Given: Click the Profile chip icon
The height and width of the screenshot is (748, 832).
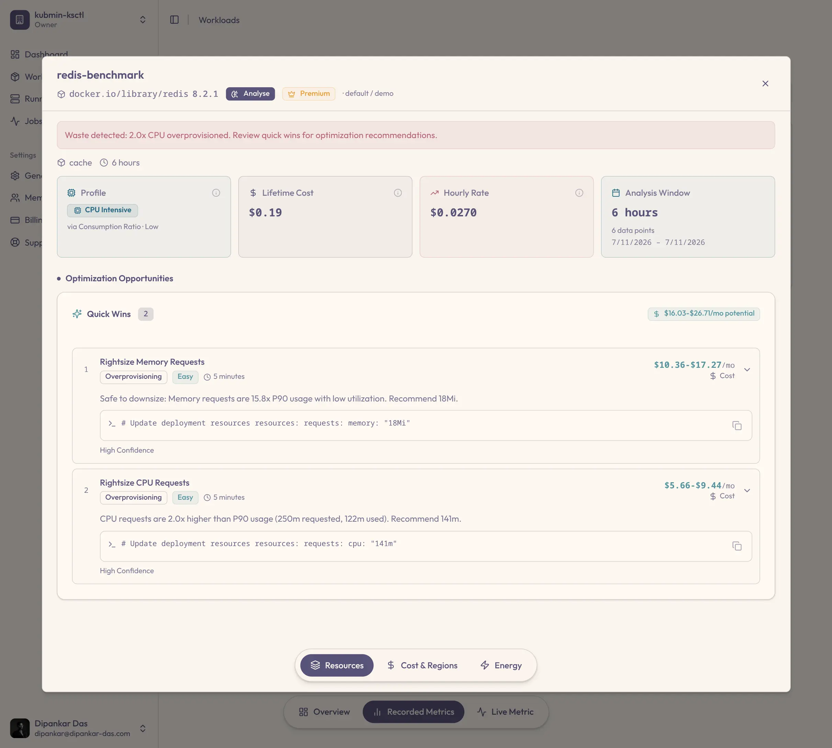Looking at the screenshot, I should coord(71,193).
